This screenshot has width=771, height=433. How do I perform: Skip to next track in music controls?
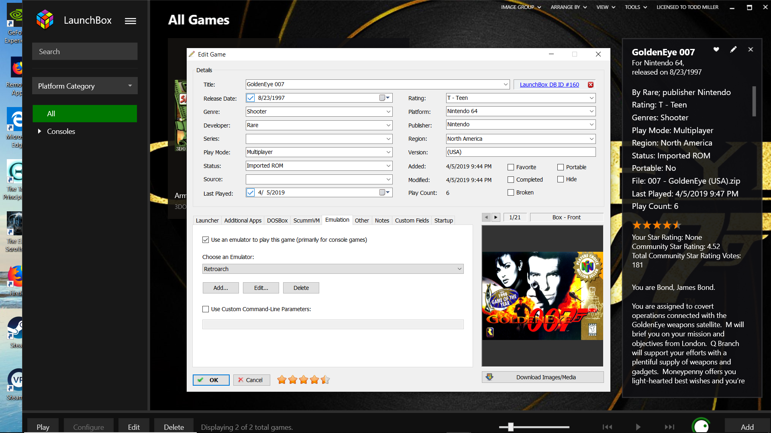(669, 427)
